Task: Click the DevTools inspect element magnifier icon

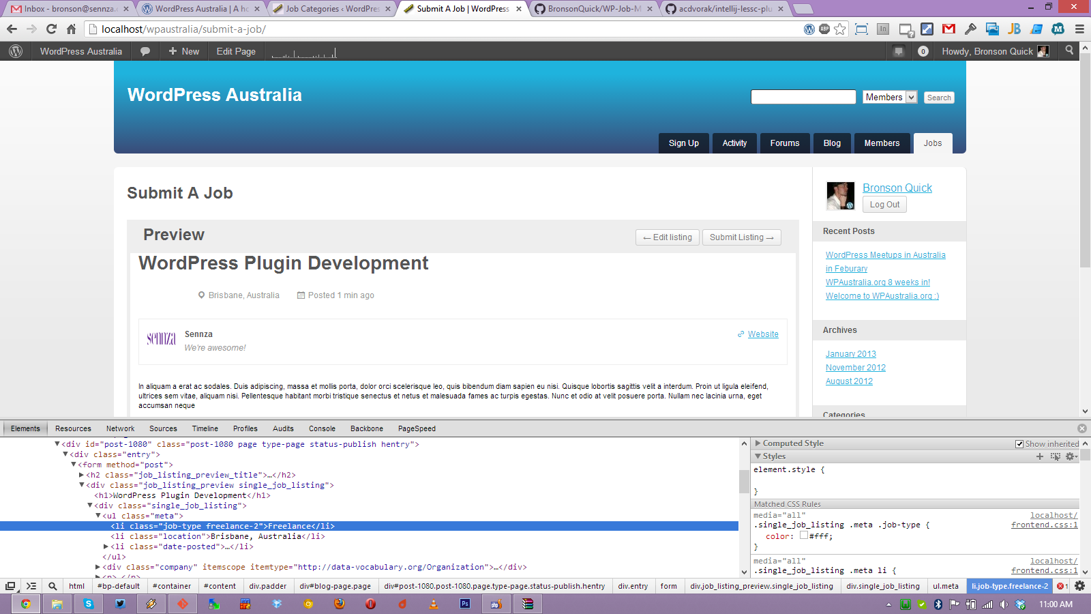Action: (x=53, y=586)
